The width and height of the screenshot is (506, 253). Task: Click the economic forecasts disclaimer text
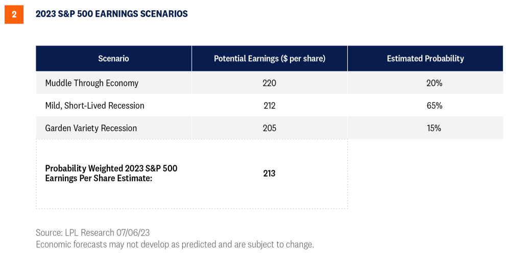(x=175, y=244)
